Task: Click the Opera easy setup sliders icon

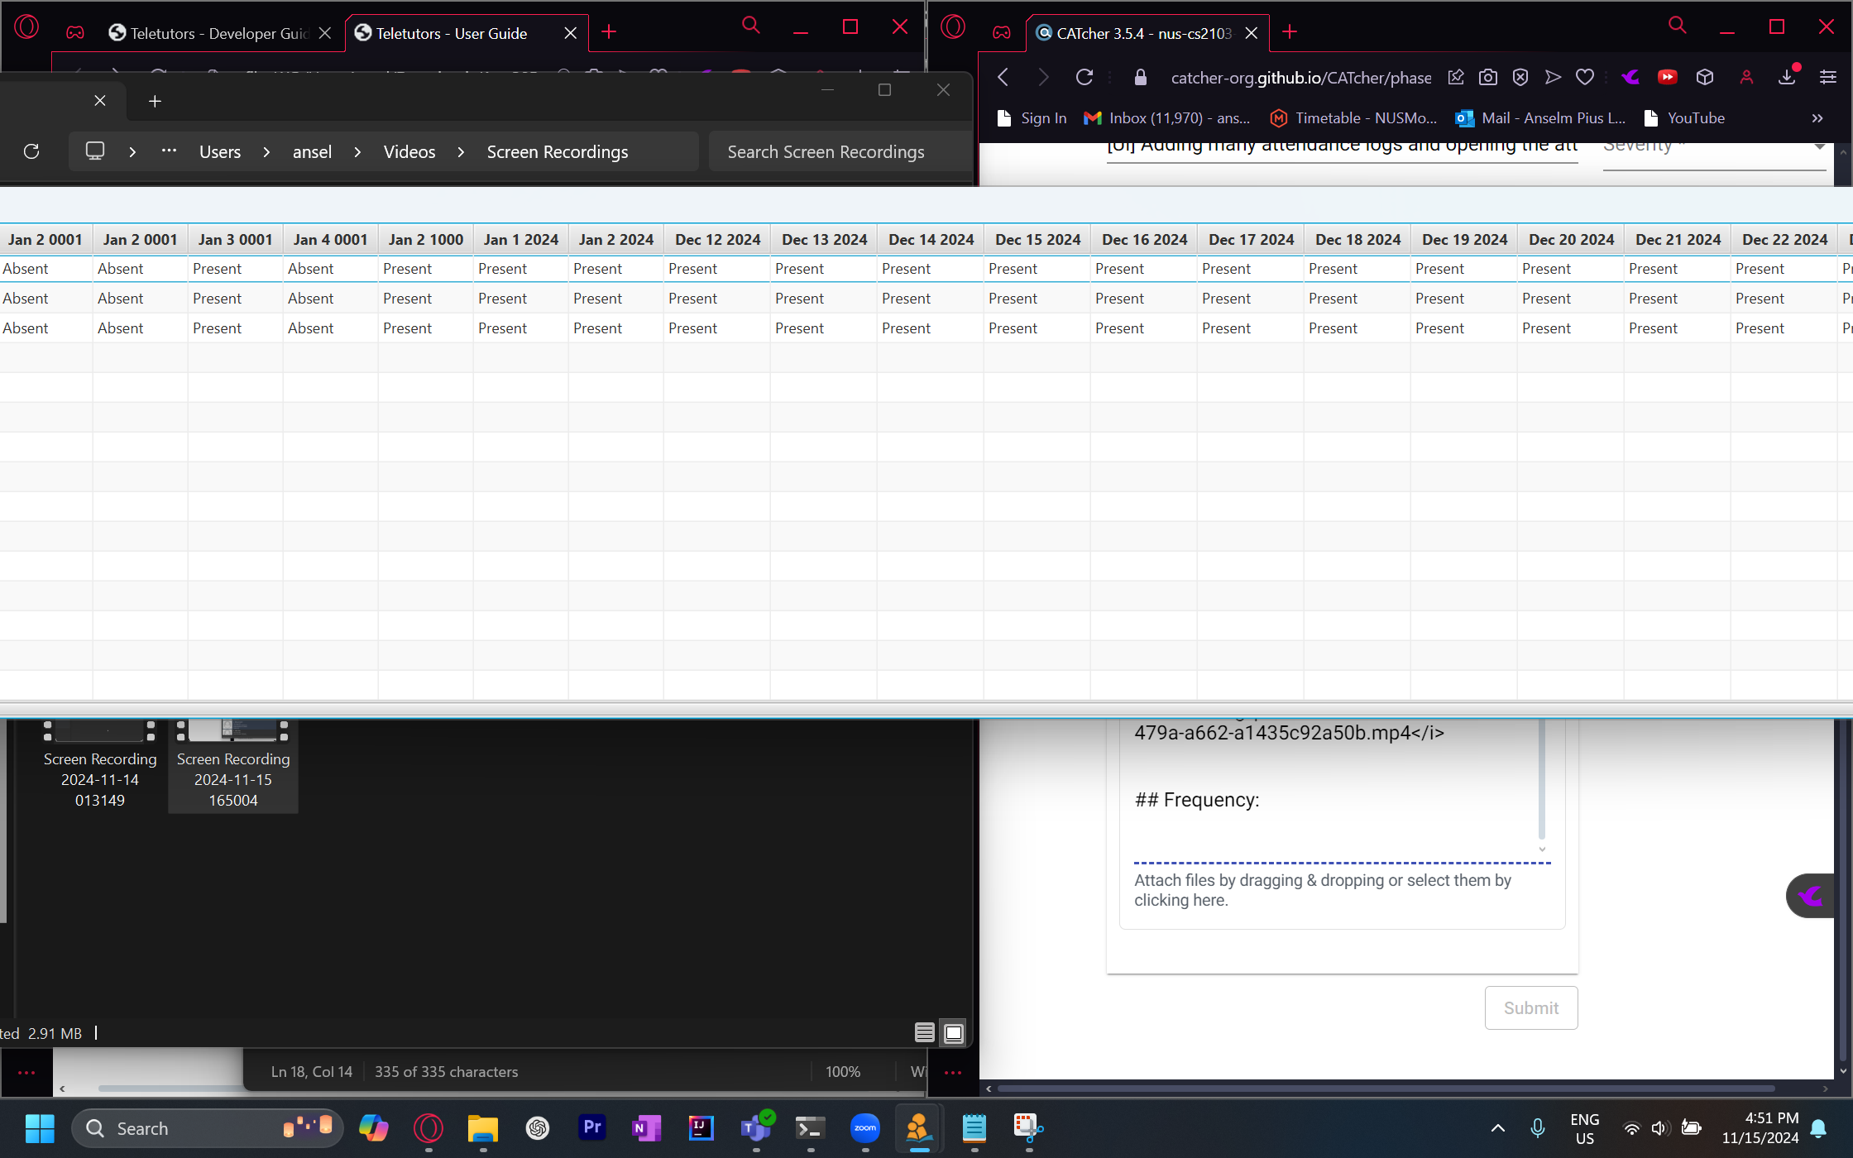Action: click(x=1827, y=78)
